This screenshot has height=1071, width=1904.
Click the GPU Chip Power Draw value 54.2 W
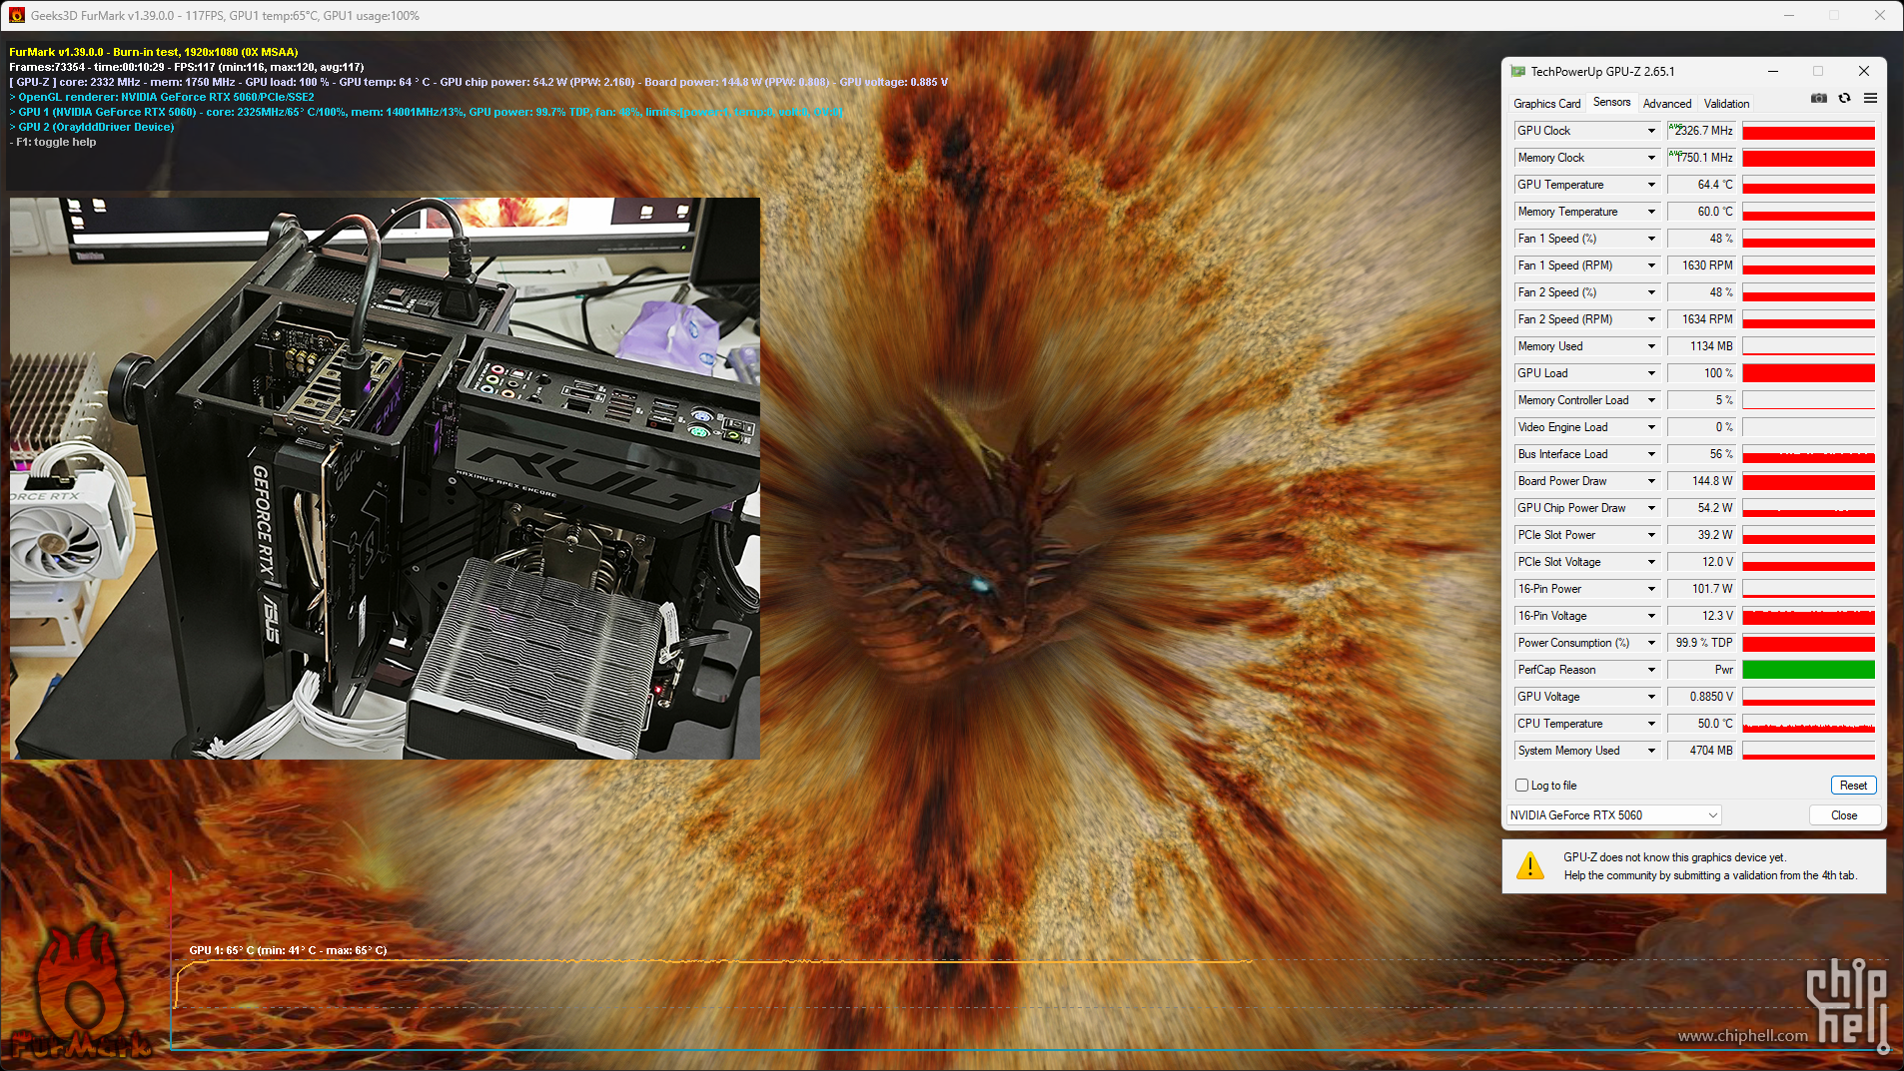pos(1702,508)
